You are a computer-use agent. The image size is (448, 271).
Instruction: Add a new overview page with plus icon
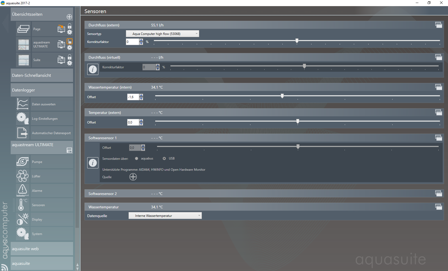pos(69,17)
